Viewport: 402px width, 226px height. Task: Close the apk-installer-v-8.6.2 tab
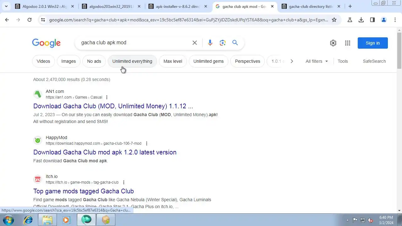[x=206, y=6]
